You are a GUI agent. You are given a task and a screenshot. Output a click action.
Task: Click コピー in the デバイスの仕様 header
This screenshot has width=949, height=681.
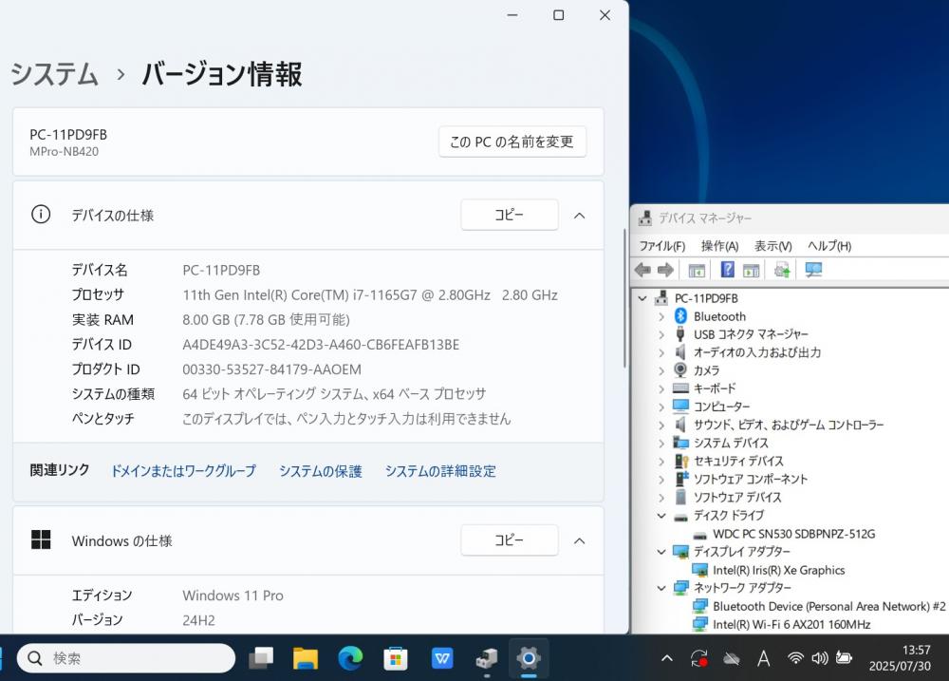click(x=509, y=215)
